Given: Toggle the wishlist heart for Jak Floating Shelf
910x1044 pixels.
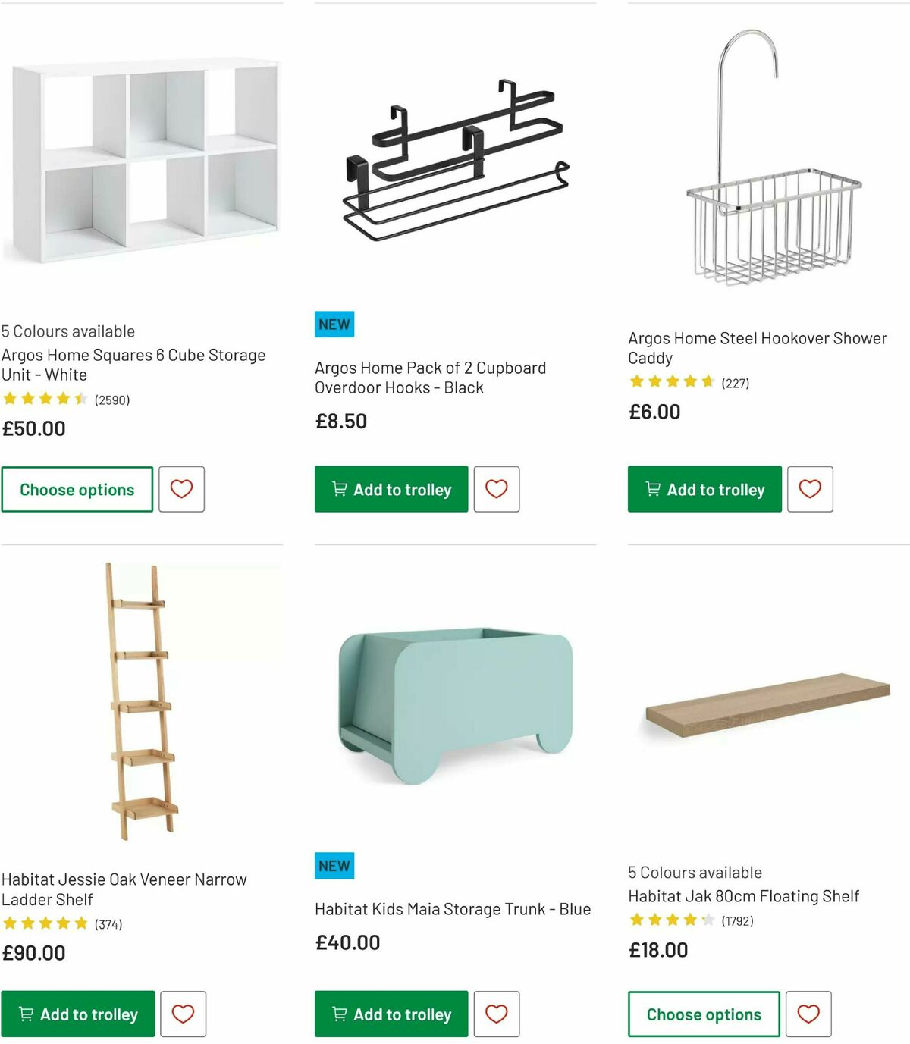Looking at the screenshot, I should (x=810, y=1014).
